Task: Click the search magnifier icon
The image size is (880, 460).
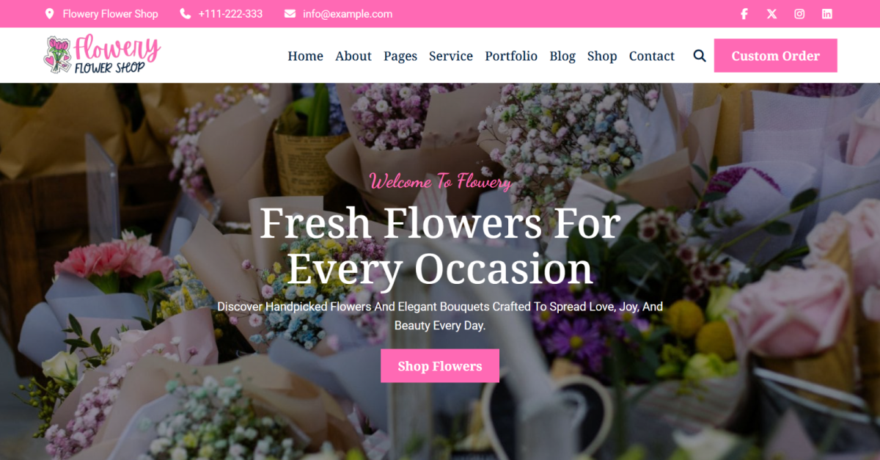Action: click(700, 56)
